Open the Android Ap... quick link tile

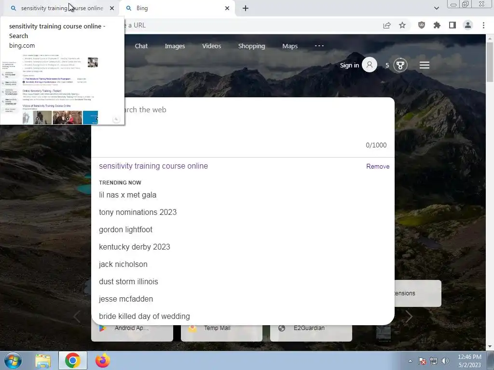pos(132,333)
